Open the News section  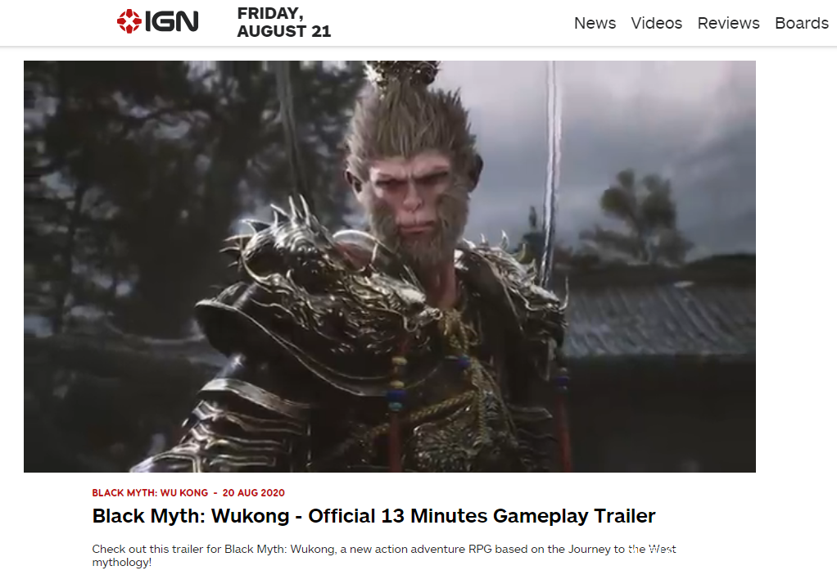[x=595, y=23]
